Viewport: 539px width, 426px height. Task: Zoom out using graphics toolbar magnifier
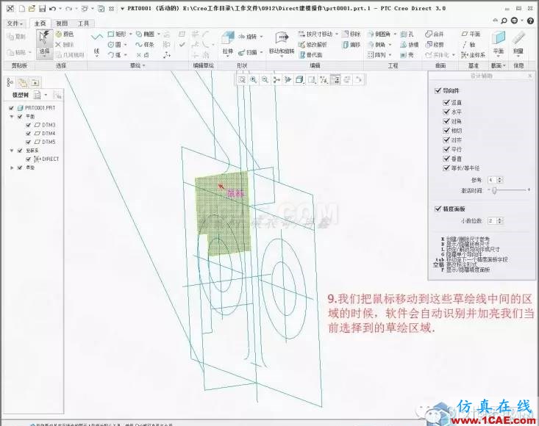click(265, 79)
